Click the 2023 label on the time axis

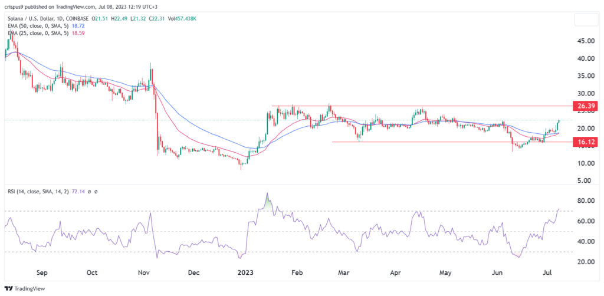tap(245, 274)
